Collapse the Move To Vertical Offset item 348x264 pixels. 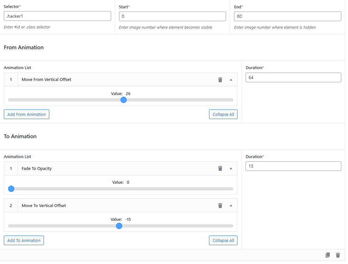231,206
